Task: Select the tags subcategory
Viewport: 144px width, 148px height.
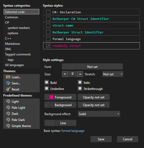Action: tap(21, 60)
